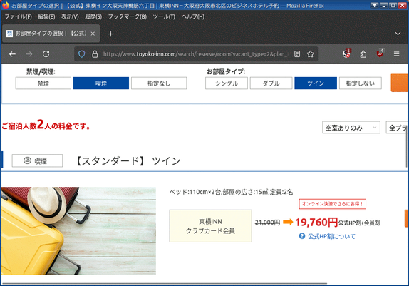
Task: Open 編集(E) menu
Action: pyautogui.click(x=46, y=16)
